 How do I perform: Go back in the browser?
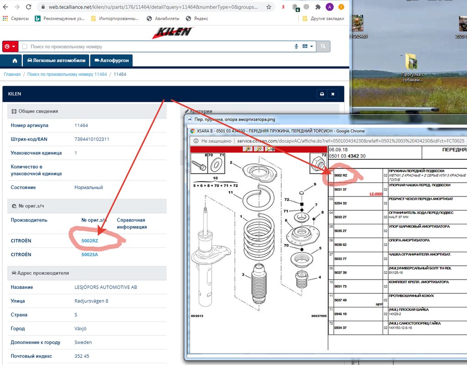pyautogui.click(x=5, y=7)
